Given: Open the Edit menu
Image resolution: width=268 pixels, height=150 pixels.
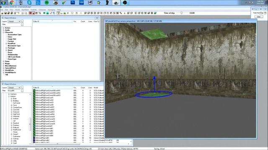Looking at the screenshot, I should pyautogui.click(x=6, y=10).
